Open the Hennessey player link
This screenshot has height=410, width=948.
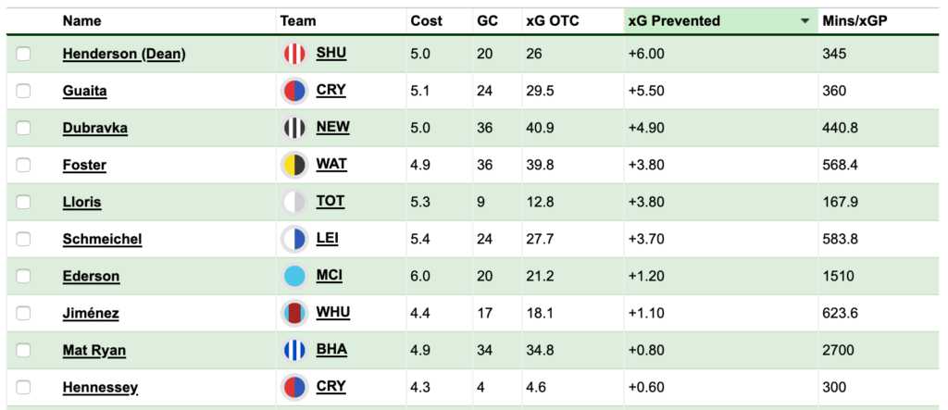coord(100,388)
